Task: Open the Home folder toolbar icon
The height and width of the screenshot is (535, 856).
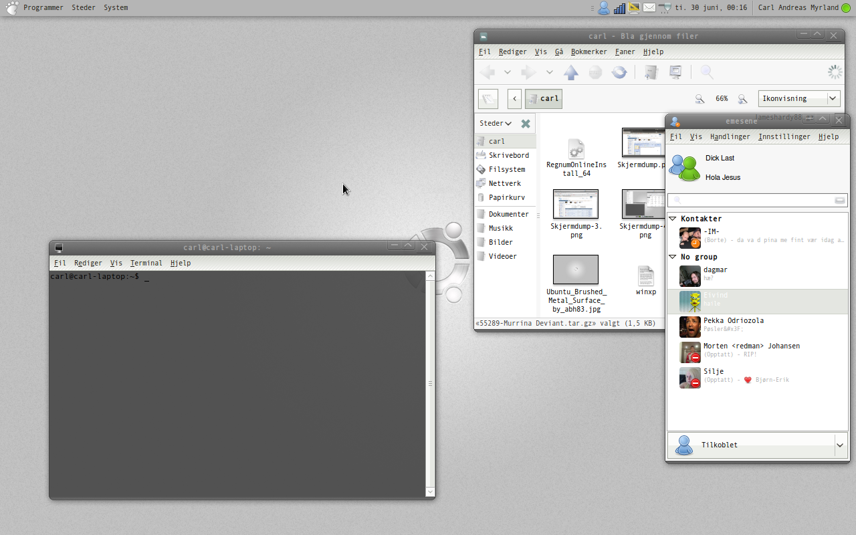Action: coord(651,72)
